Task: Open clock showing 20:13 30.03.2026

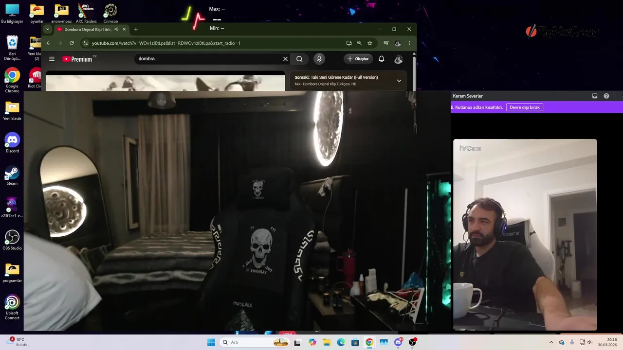Action: click(x=607, y=342)
